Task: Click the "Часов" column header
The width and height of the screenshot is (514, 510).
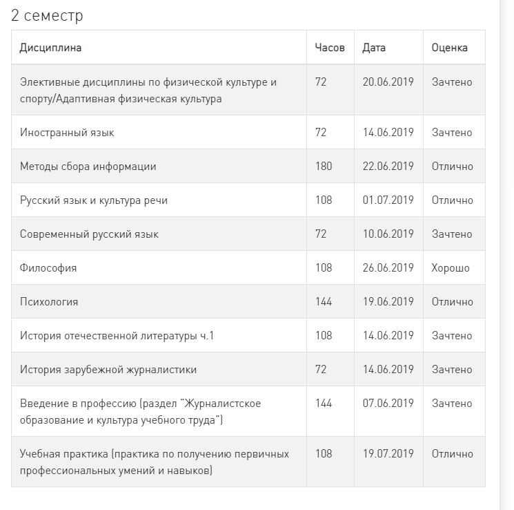Action: click(329, 48)
